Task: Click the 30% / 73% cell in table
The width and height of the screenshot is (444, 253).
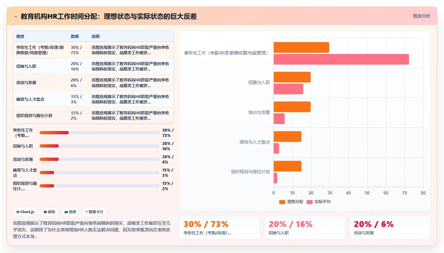Action: 78,50
